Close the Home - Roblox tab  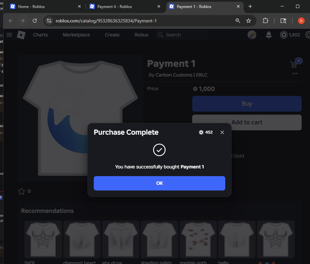(79, 7)
